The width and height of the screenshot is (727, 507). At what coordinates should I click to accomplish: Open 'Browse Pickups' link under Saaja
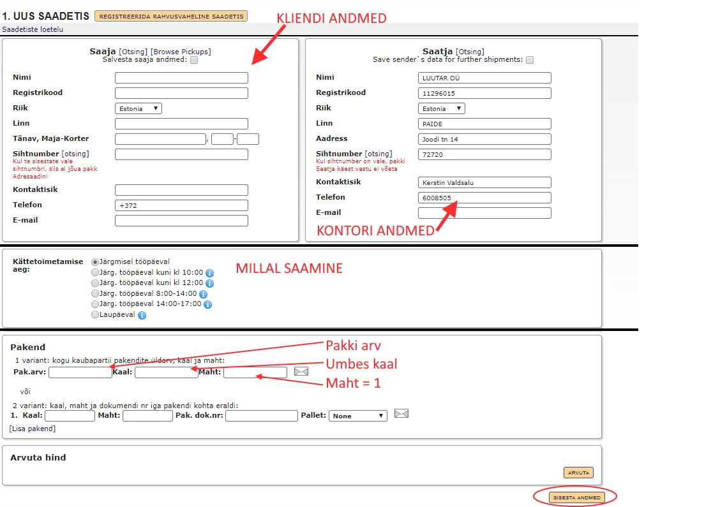tap(181, 52)
